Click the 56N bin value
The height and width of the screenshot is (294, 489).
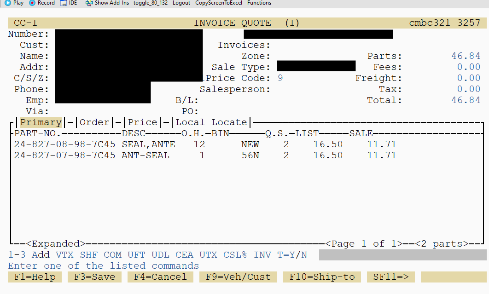click(x=250, y=155)
